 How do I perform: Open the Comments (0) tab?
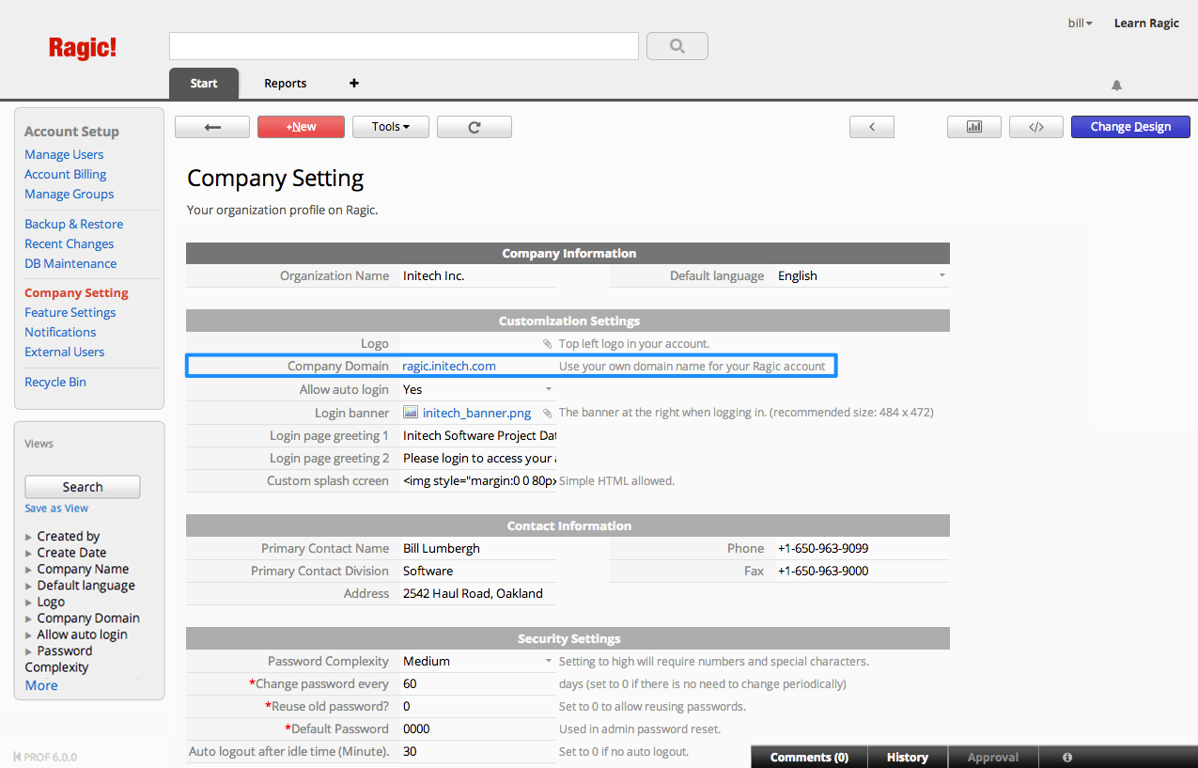click(x=809, y=757)
